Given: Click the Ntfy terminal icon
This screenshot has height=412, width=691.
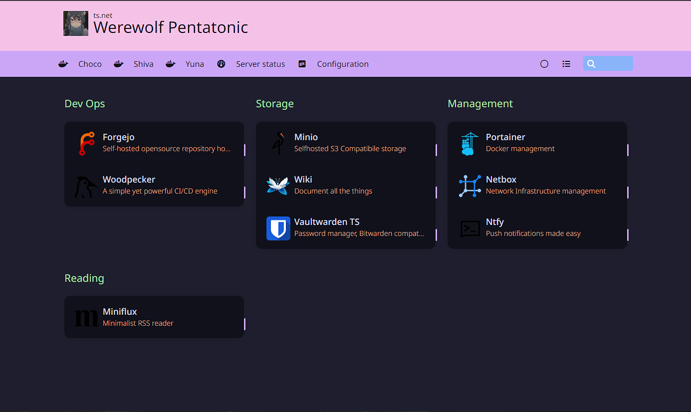Looking at the screenshot, I should 469,228.
